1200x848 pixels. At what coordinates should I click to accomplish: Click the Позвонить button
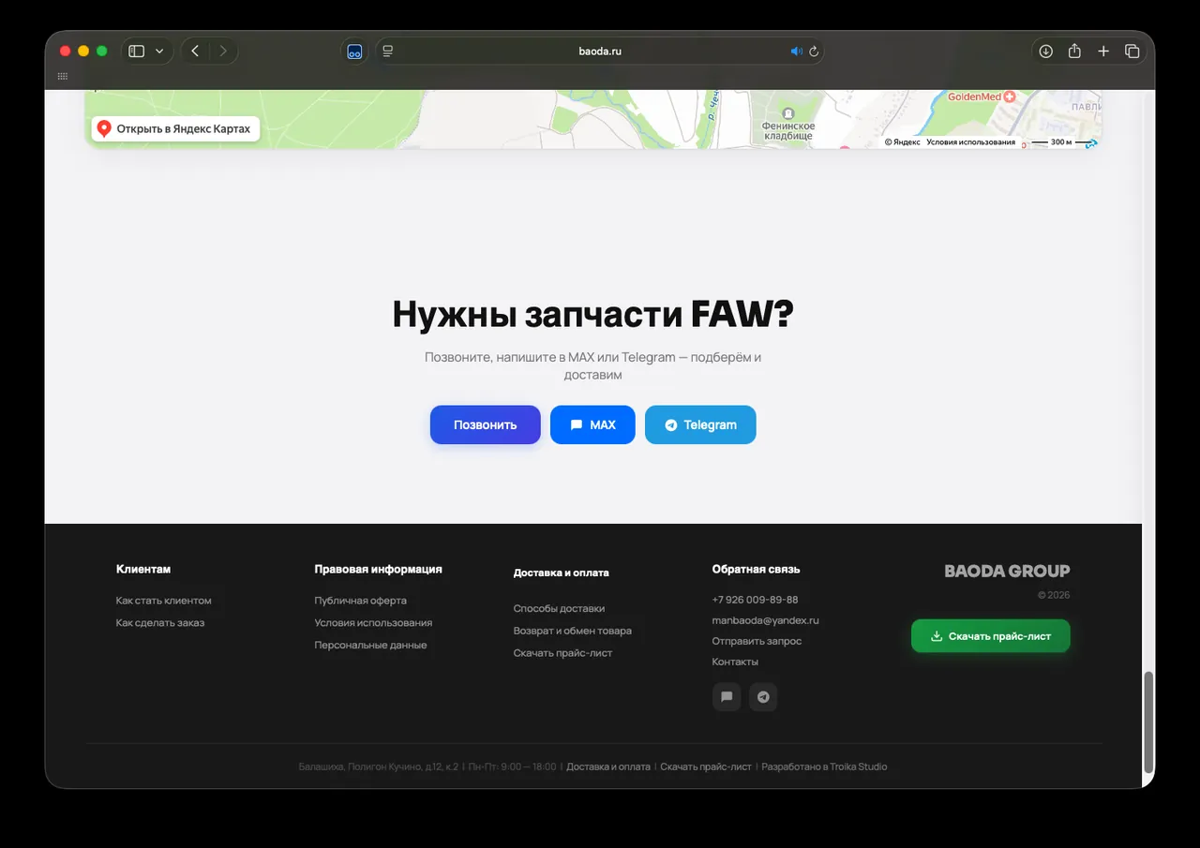pos(486,424)
